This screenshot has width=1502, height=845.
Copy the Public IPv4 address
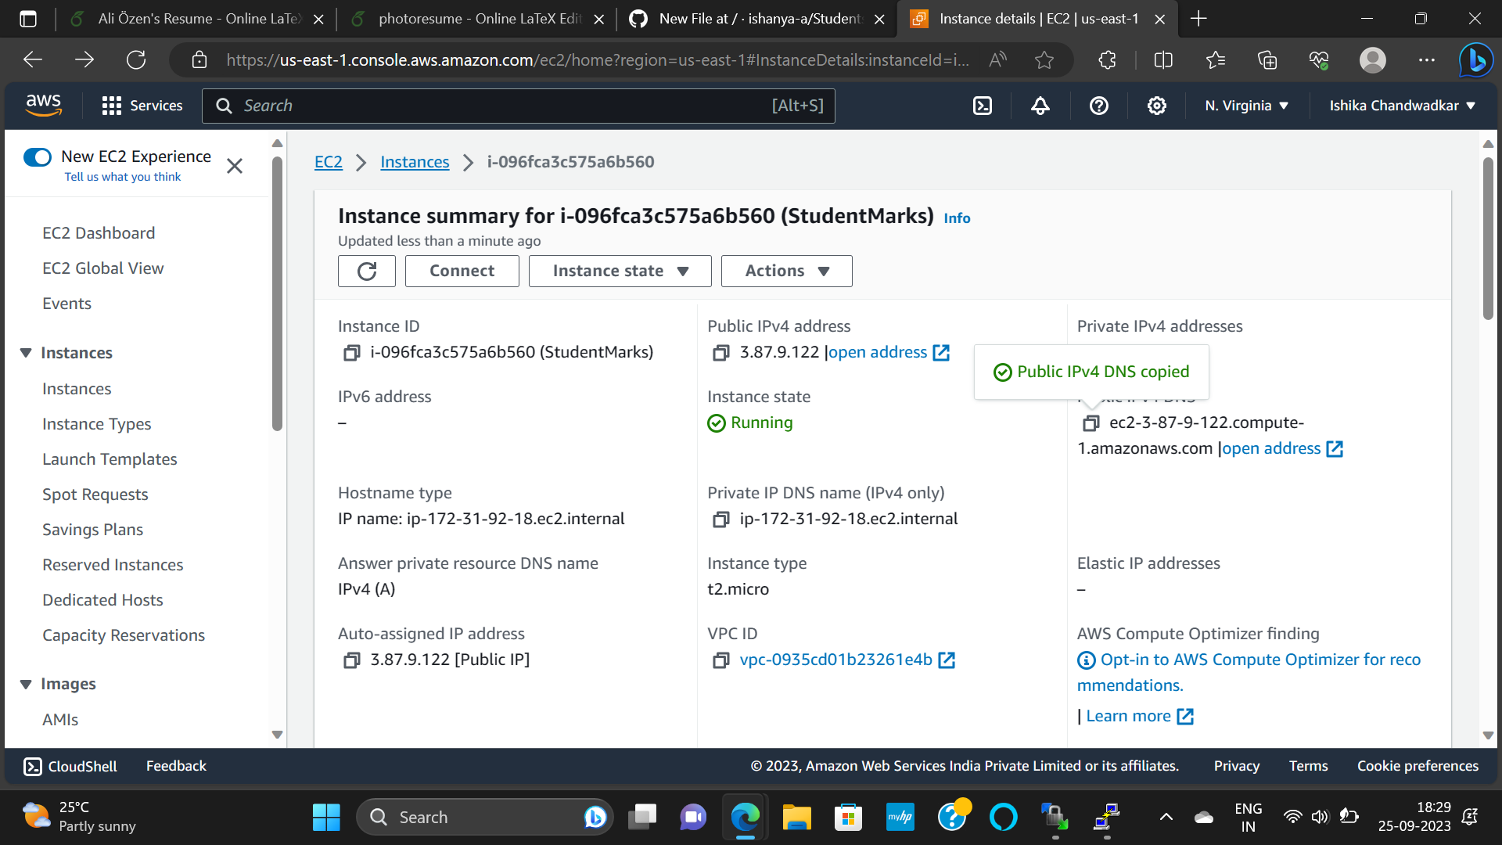pyautogui.click(x=720, y=353)
